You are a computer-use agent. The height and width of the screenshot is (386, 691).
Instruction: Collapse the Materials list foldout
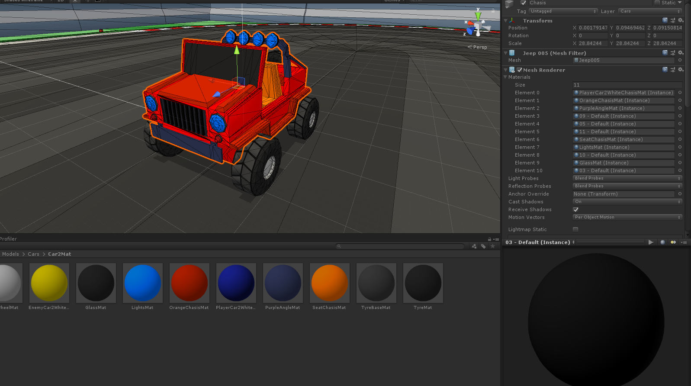coord(505,77)
